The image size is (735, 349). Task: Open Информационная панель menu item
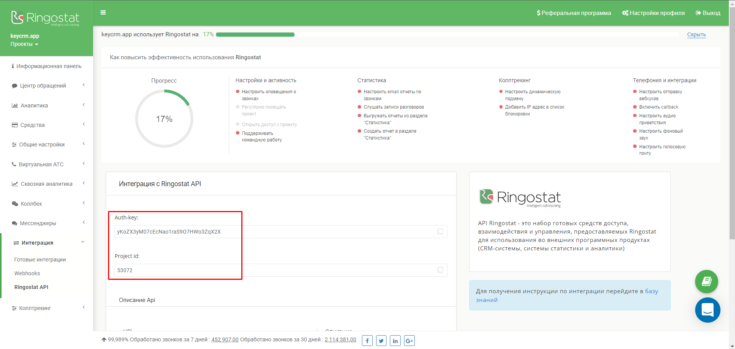point(49,66)
